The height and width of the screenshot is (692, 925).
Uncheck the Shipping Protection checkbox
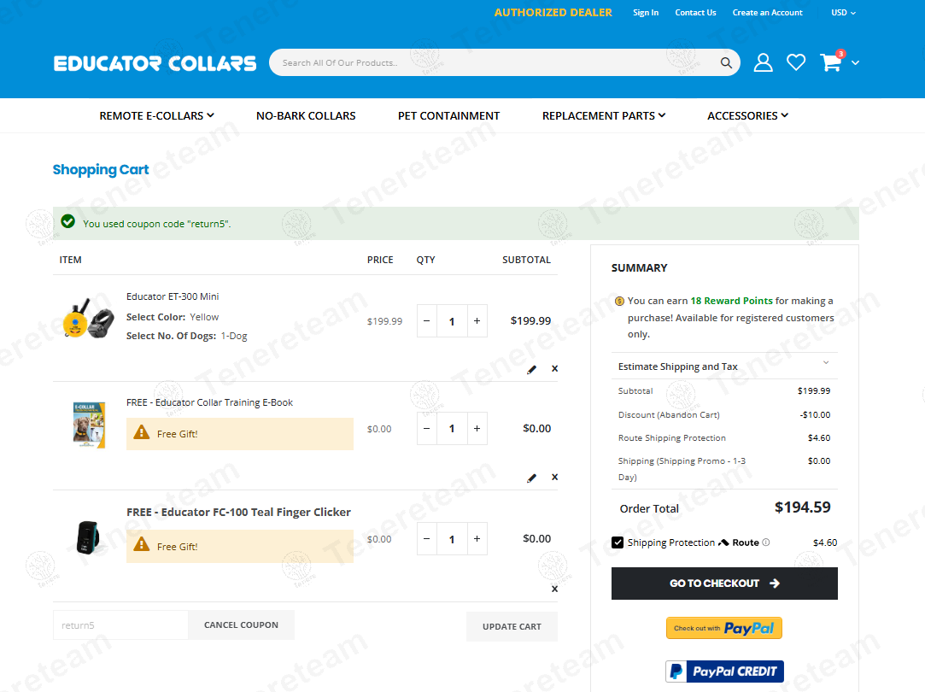(x=618, y=542)
